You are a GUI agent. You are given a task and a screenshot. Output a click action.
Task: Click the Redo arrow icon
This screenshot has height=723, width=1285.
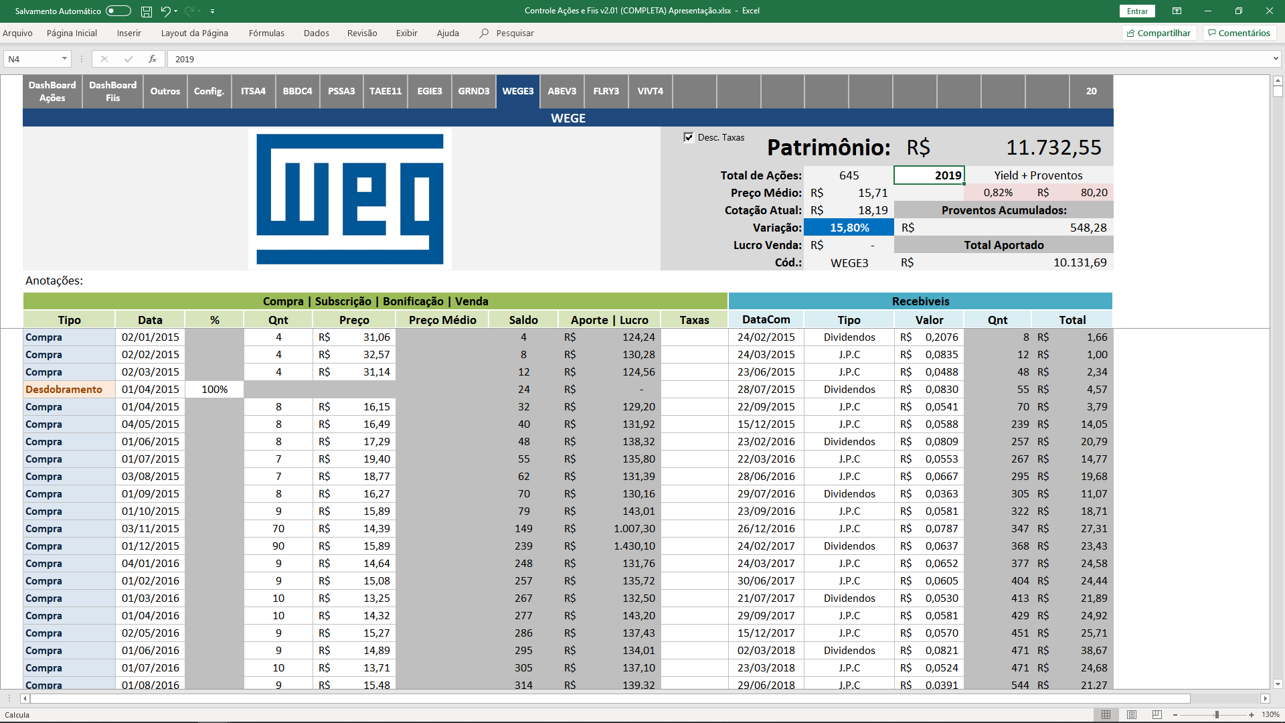[189, 11]
